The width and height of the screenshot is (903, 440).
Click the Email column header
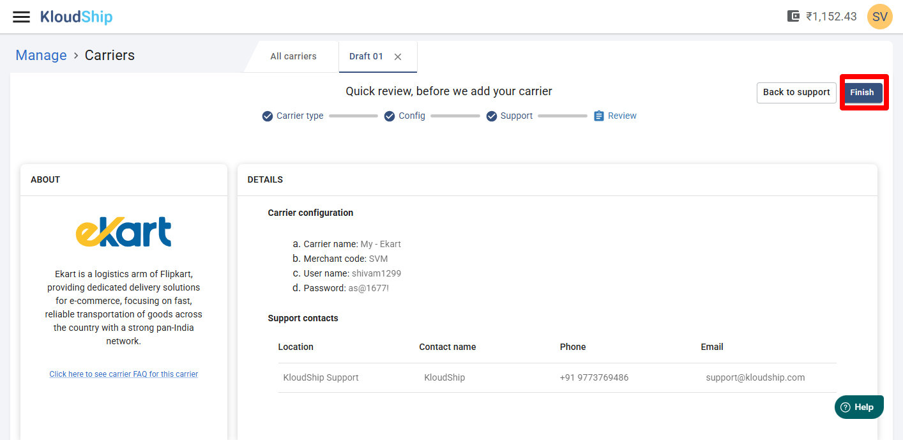tap(712, 347)
